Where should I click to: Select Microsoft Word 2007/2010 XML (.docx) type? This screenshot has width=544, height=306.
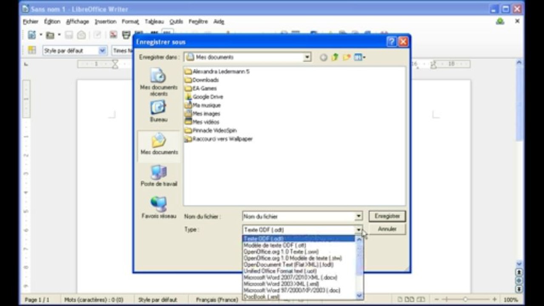pyautogui.click(x=299, y=278)
